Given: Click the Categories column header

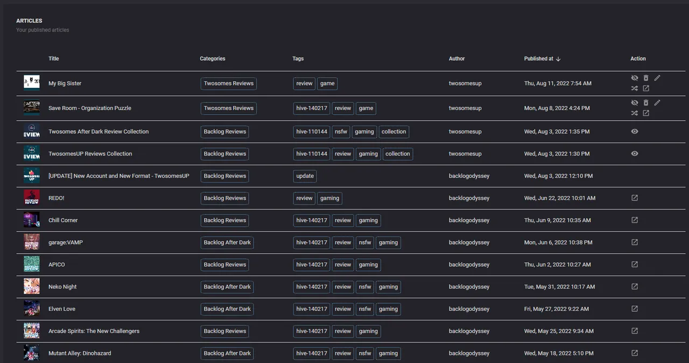Looking at the screenshot, I should coord(213,59).
